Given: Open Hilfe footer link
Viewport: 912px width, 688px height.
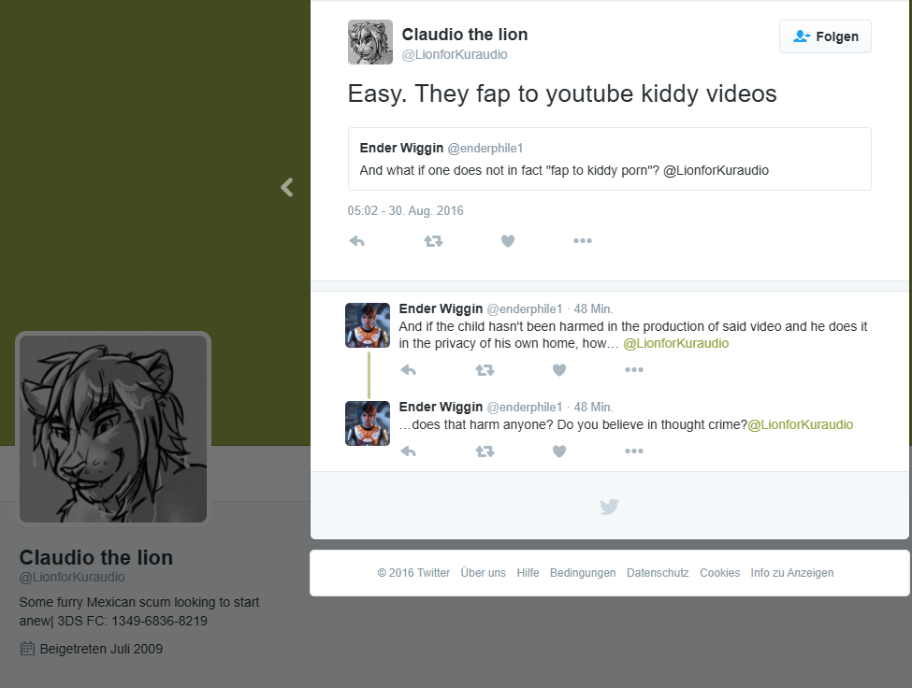Looking at the screenshot, I should (x=528, y=573).
